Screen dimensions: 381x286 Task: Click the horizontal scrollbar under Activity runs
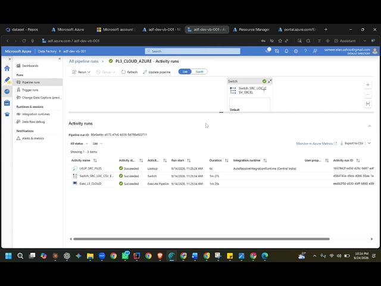click(201, 239)
